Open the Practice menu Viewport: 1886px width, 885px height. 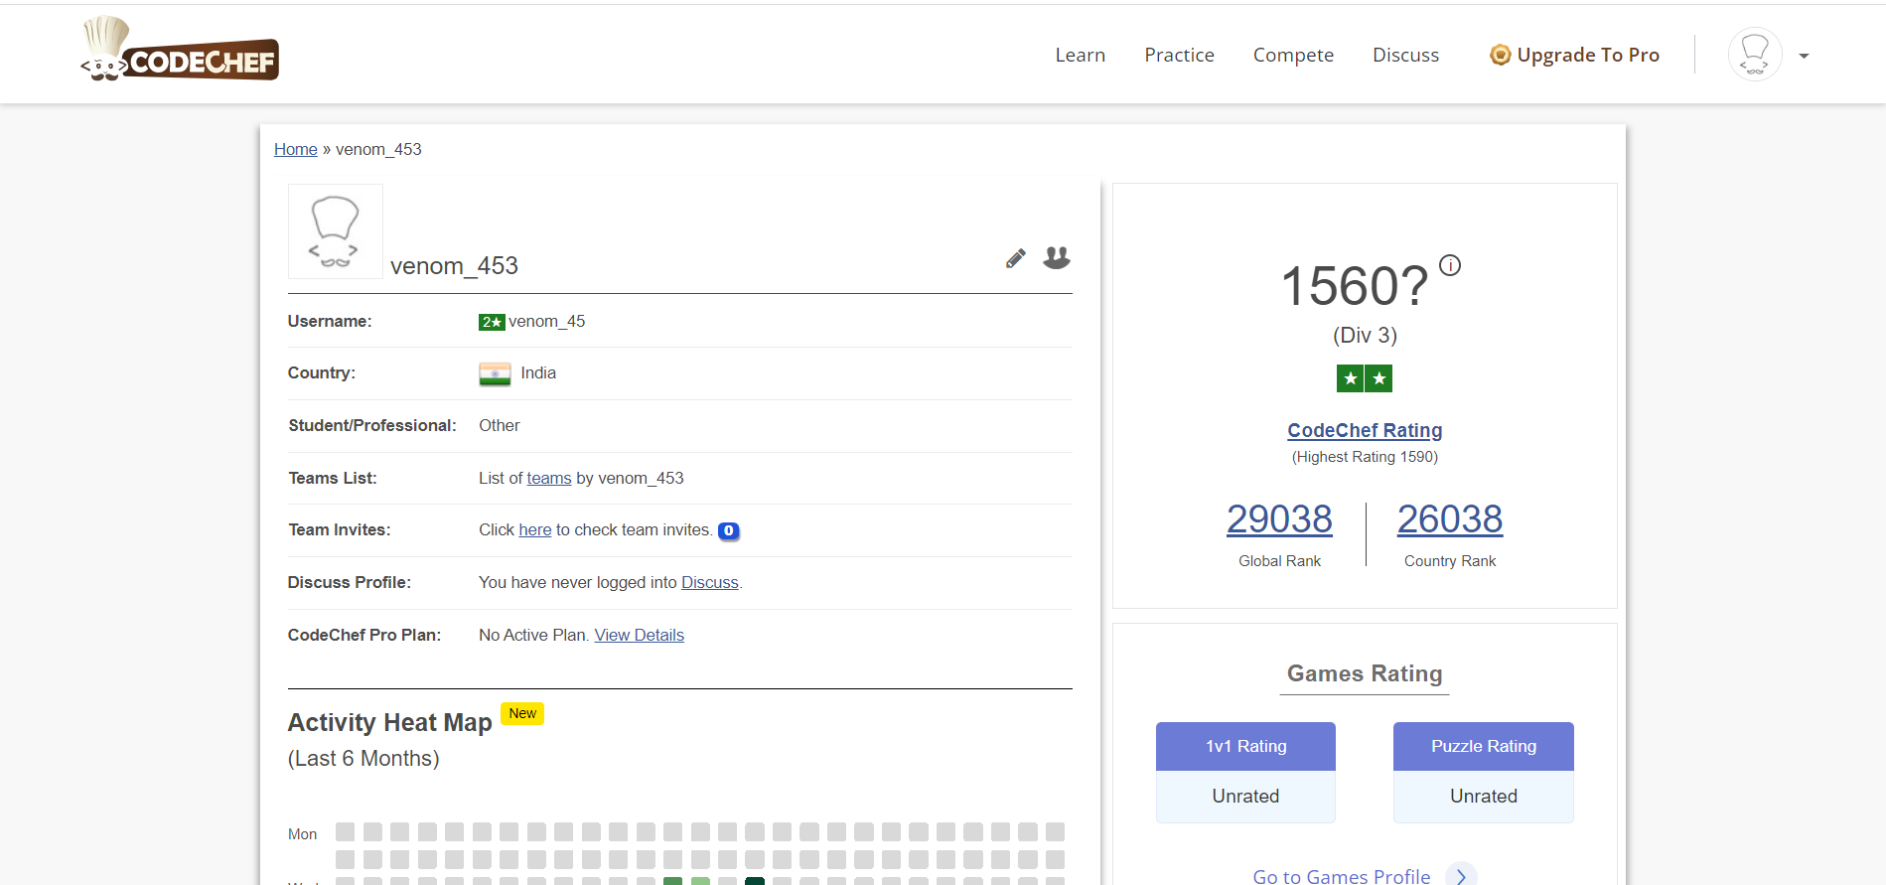[x=1179, y=55]
